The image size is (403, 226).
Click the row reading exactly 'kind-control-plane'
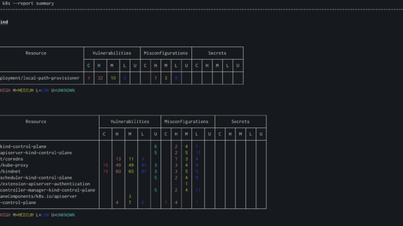pos(23,146)
